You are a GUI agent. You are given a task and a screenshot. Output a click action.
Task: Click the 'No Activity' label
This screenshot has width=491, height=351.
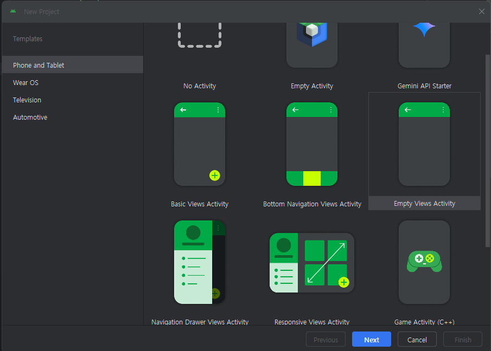[200, 86]
